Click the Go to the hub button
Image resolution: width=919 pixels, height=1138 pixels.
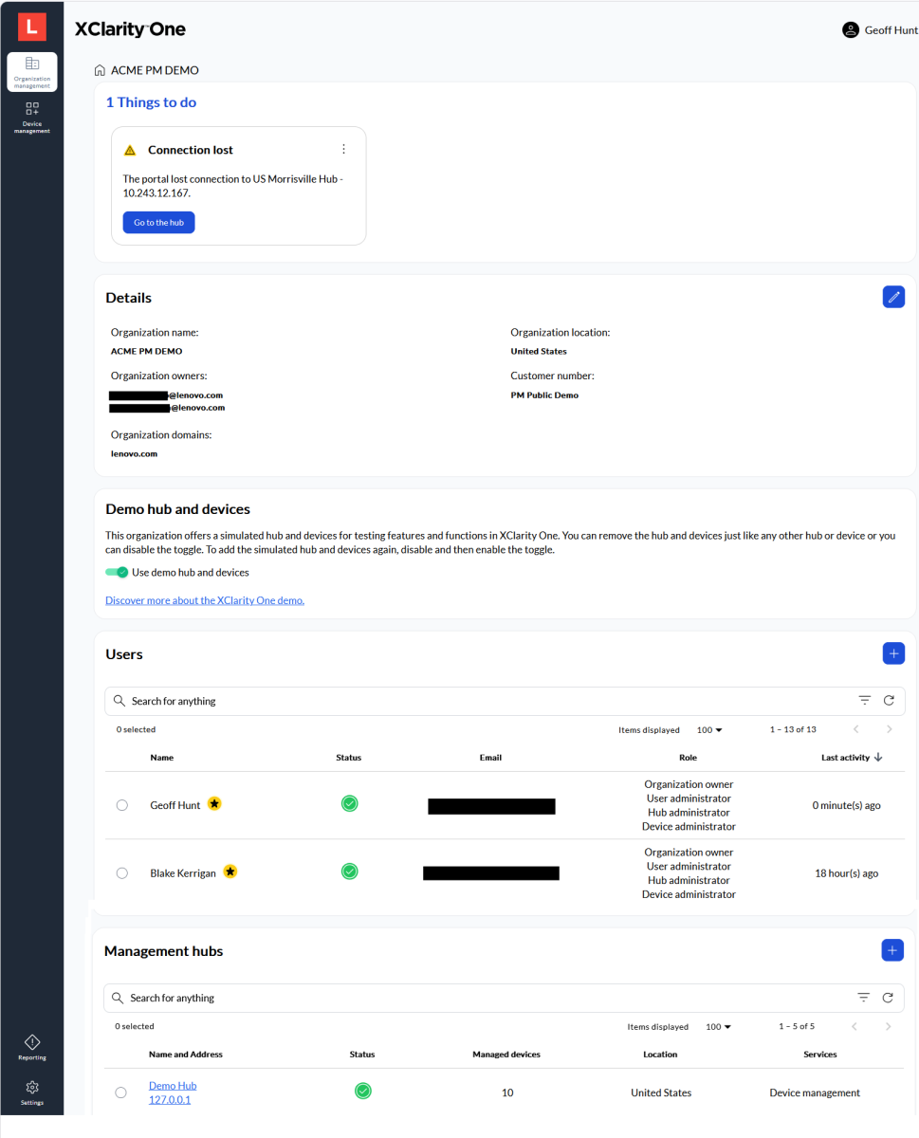coord(158,222)
